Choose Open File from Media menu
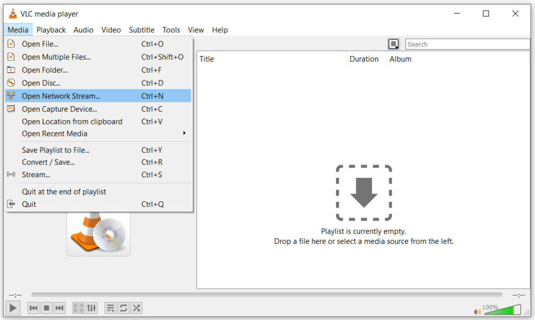The image size is (535, 320). coord(98,44)
